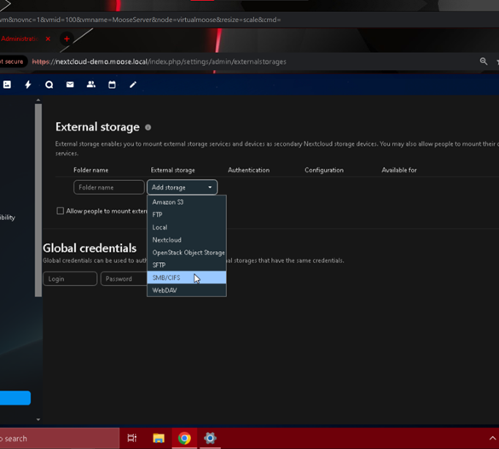Select the Administration browser tab

click(x=20, y=39)
